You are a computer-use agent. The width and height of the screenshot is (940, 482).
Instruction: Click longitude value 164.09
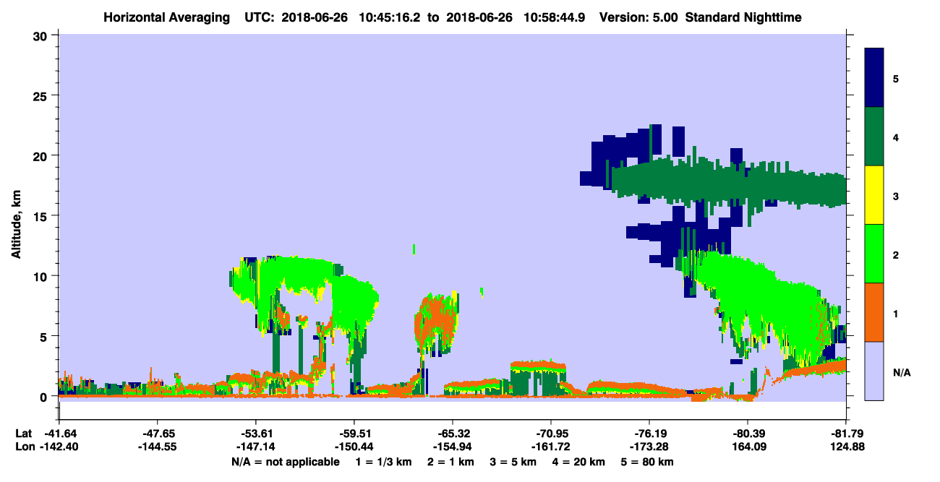tap(748, 447)
